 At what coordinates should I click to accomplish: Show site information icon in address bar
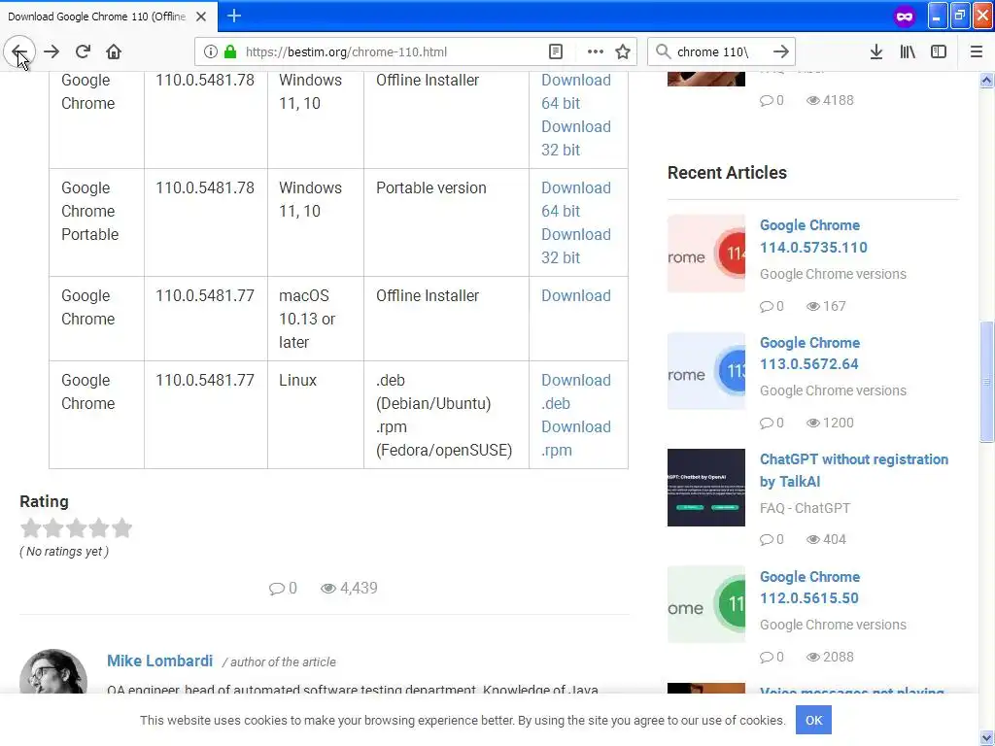211,52
